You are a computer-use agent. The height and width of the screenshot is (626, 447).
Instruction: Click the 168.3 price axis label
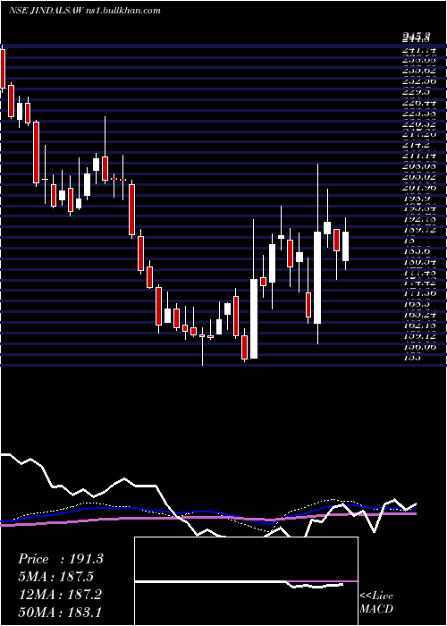415,304
